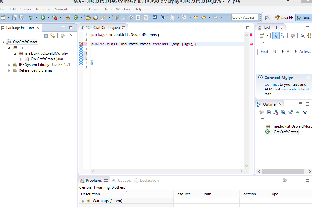Open the Project menu
The height and width of the screenshot is (207, 312).
coord(95,9)
